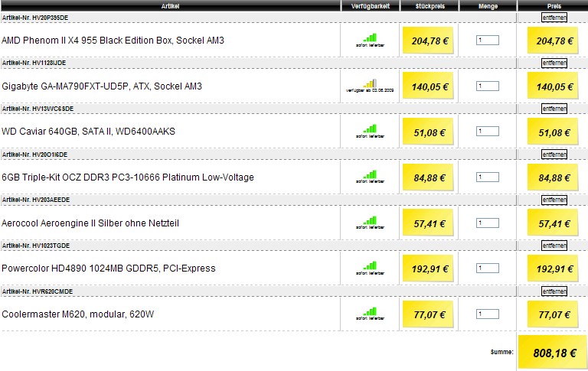Open Aerocool Aeroengine II Silber product link
This screenshot has width=588, height=371.
click(90, 223)
